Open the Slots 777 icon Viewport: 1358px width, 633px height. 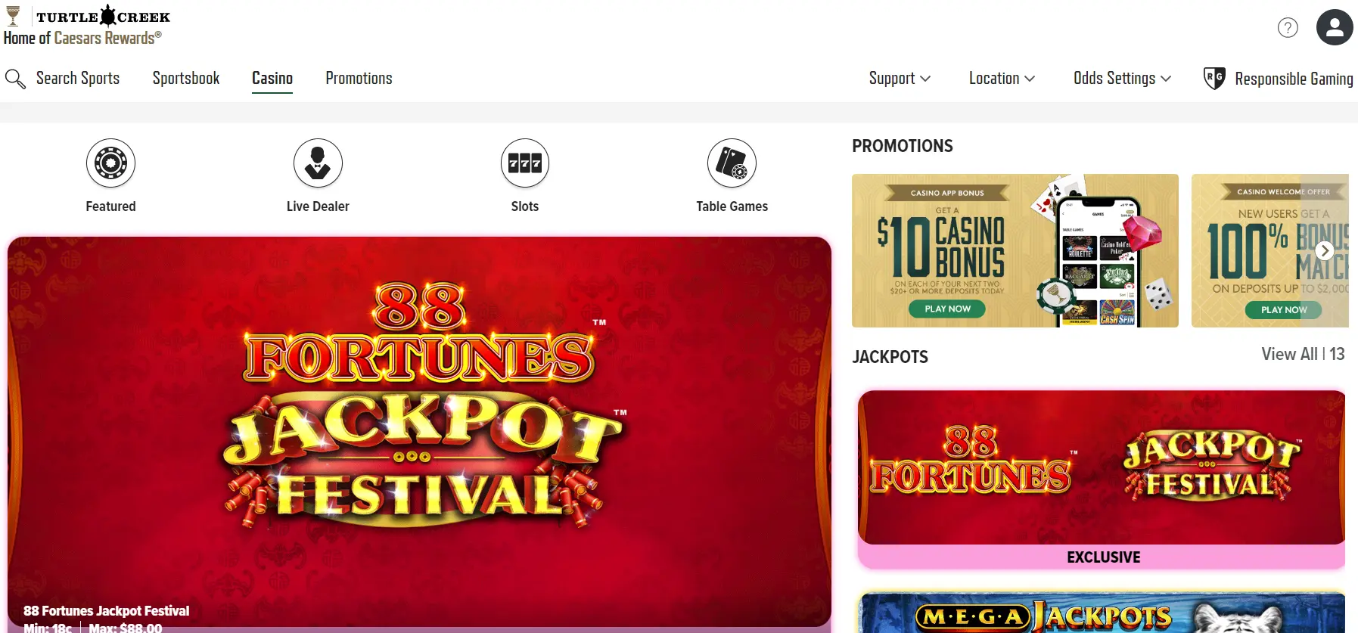pyautogui.click(x=525, y=163)
